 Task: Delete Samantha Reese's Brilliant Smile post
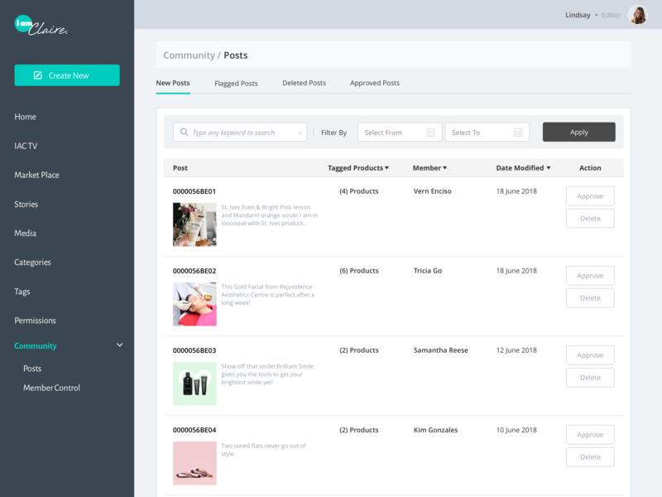click(590, 377)
